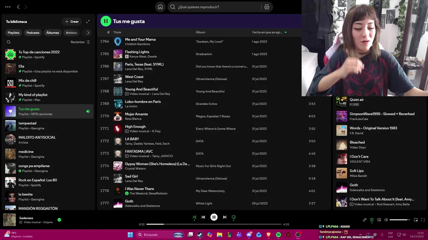Open the Graduation album link
This screenshot has width=428, height=240.
pyautogui.click(x=204, y=54)
